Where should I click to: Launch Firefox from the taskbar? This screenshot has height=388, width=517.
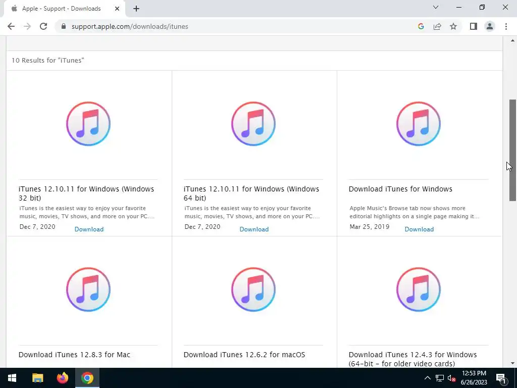[x=62, y=378]
